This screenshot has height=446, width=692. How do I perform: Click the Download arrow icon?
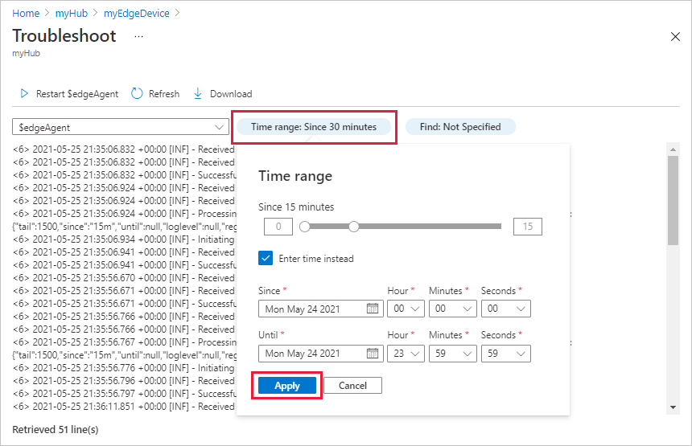pyautogui.click(x=198, y=94)
